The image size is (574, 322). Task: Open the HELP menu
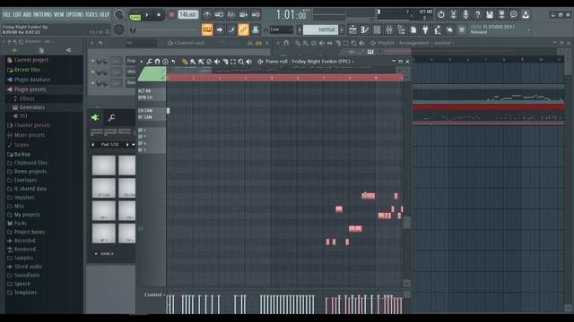[105, 14]
